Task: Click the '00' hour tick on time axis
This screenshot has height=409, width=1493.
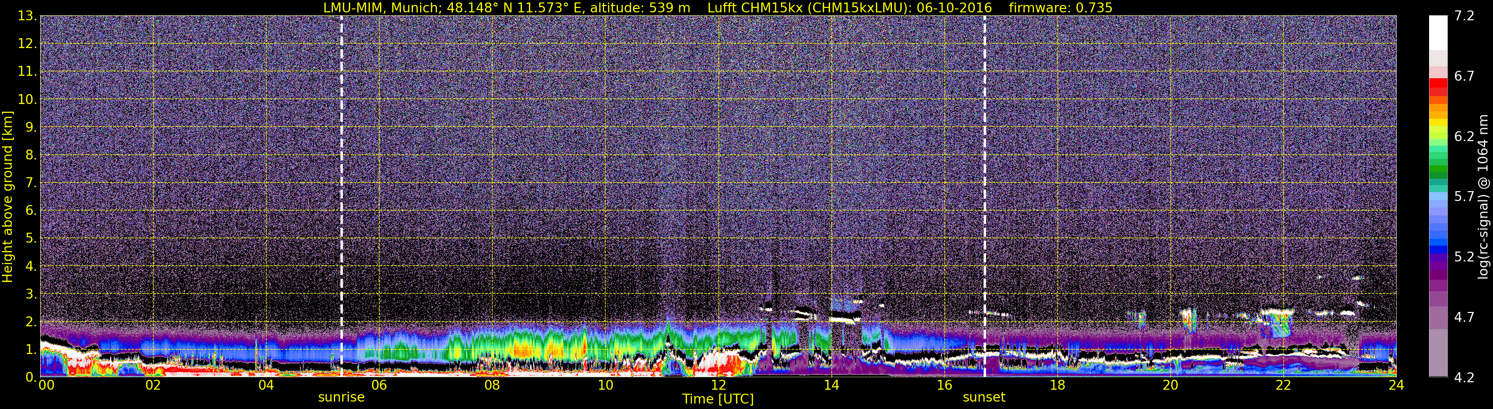Action: [47, 385]
